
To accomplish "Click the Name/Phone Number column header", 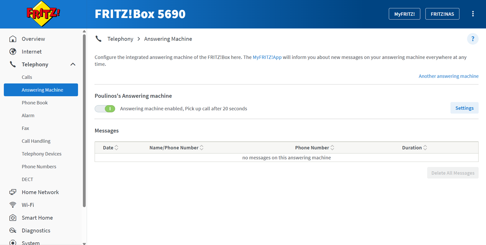I will point(174,148).
